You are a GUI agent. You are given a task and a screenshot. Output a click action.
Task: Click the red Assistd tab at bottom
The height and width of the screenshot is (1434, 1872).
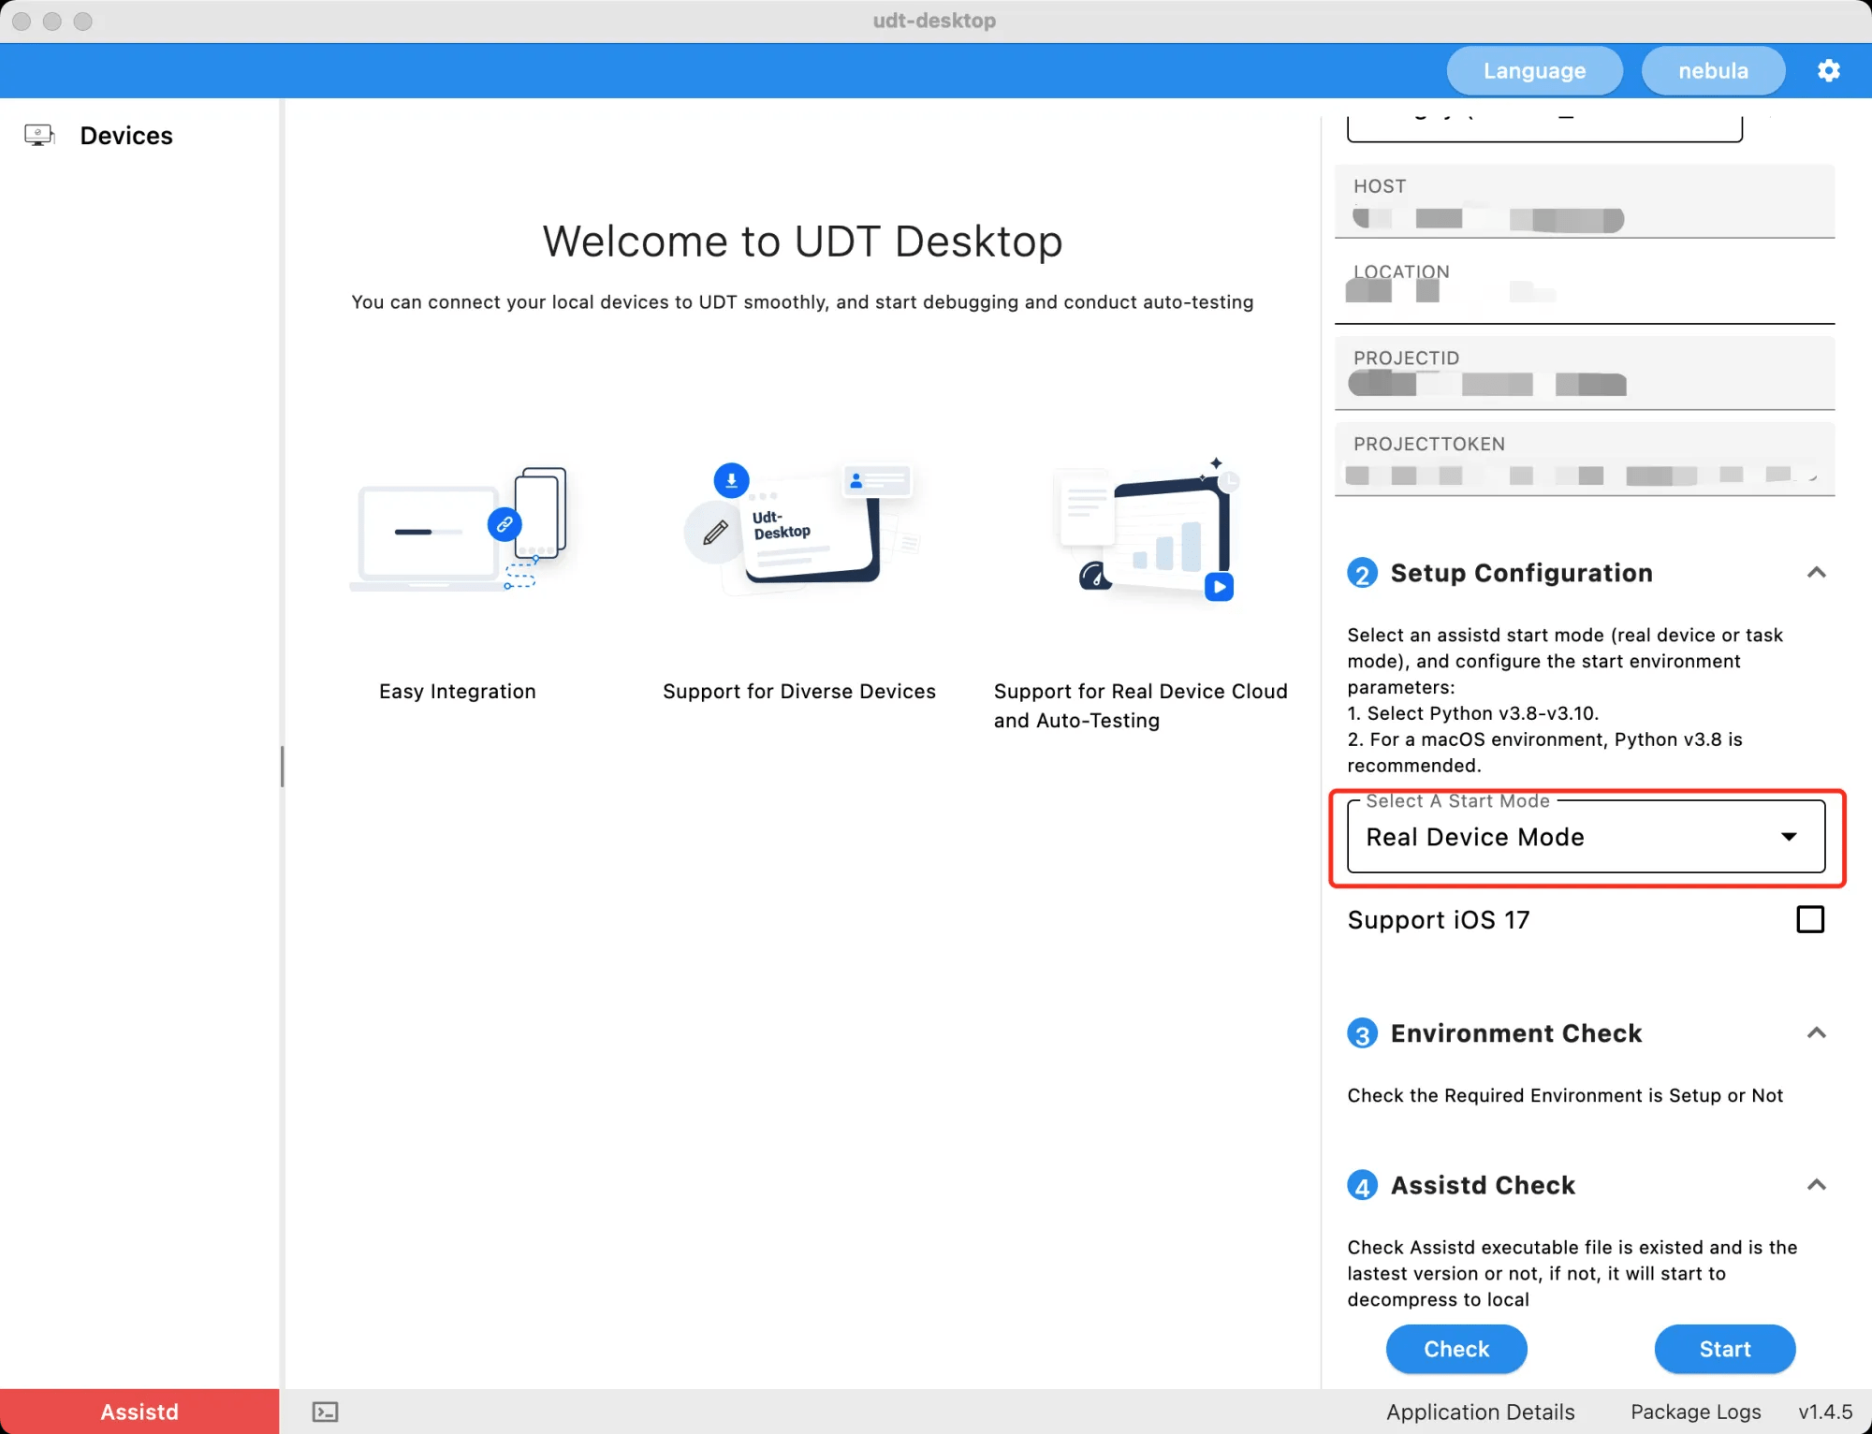(139, 1412)
